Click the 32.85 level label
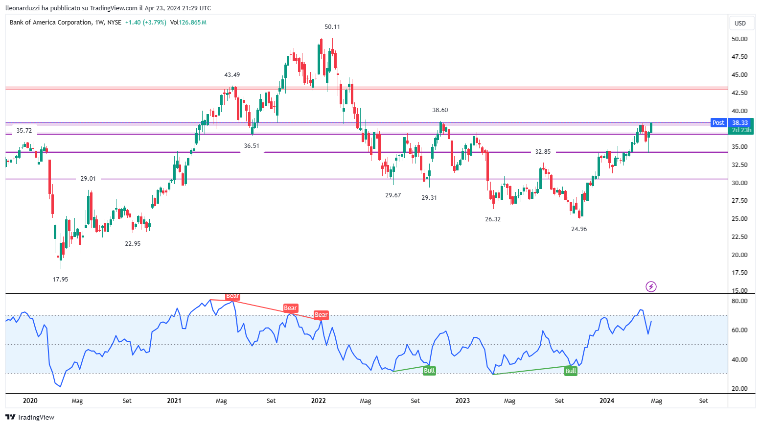The height and width of the screenshot is (426, 761). [543, 152]
